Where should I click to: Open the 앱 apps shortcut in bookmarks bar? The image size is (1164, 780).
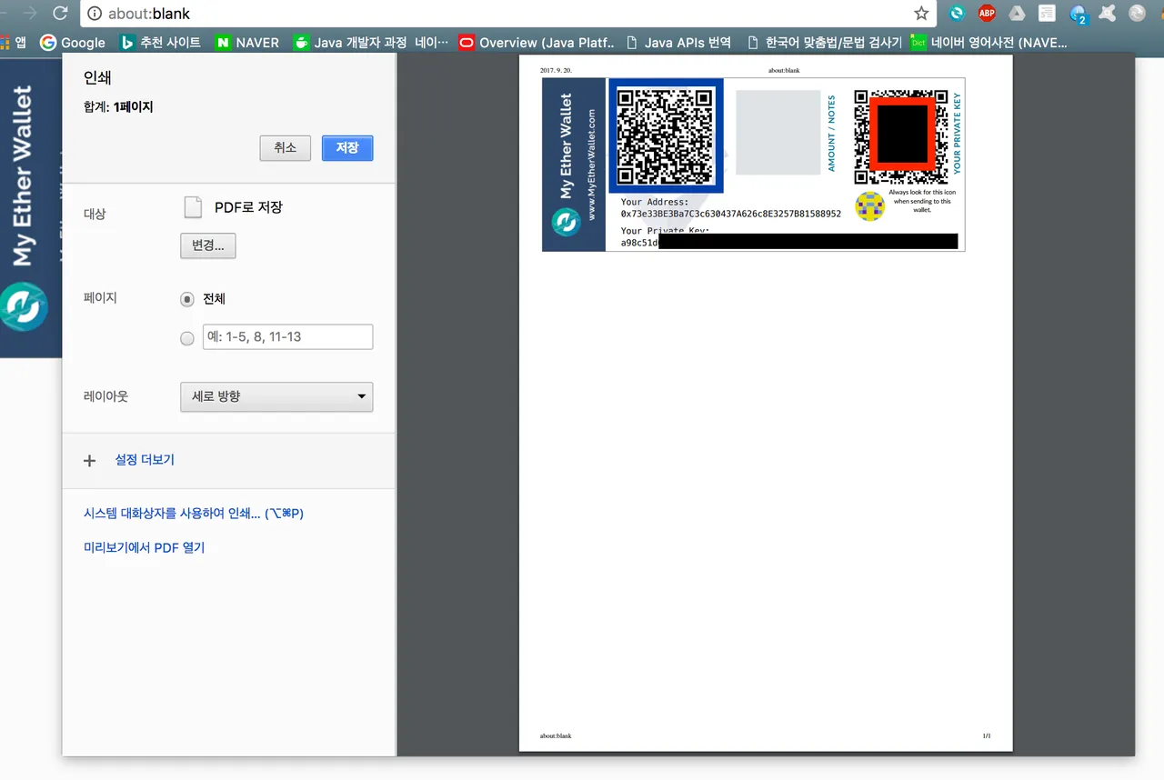tap(13, 42)
